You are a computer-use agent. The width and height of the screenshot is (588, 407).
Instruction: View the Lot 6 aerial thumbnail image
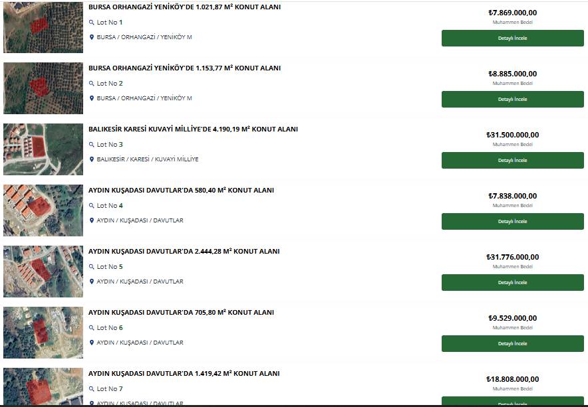point(43,332)
